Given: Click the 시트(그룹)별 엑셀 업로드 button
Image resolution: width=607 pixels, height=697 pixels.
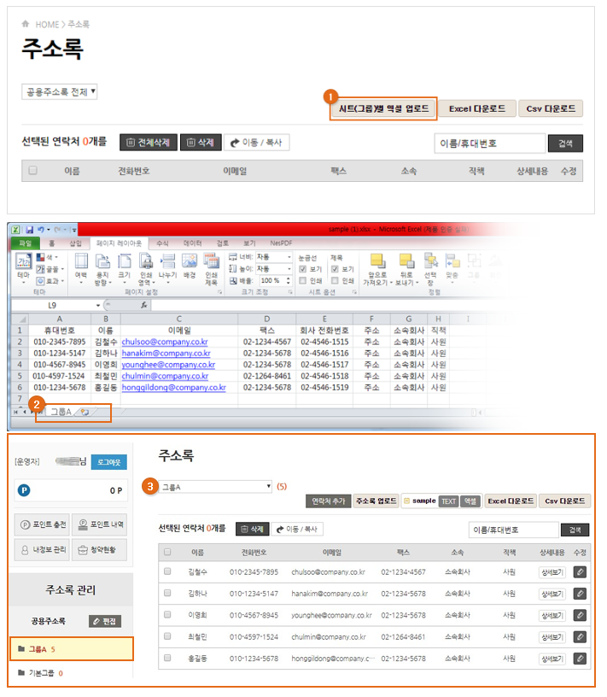Looking at the screenshot, I should pos(383,109).
